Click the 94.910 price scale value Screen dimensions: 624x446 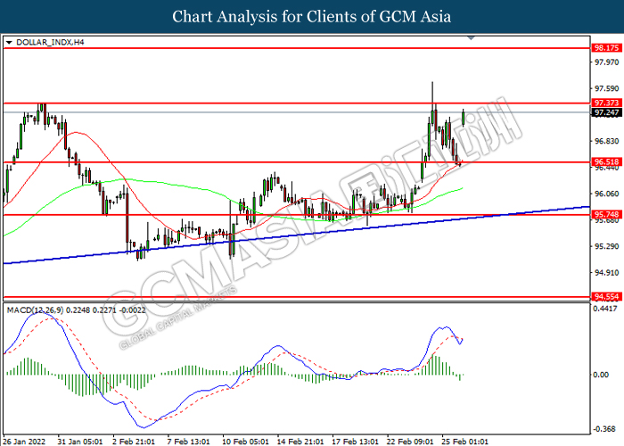pyautogui.click(x=606, y=273)
